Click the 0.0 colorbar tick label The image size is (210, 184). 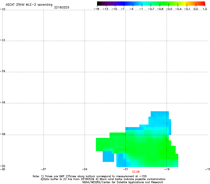tap(196, 9)
